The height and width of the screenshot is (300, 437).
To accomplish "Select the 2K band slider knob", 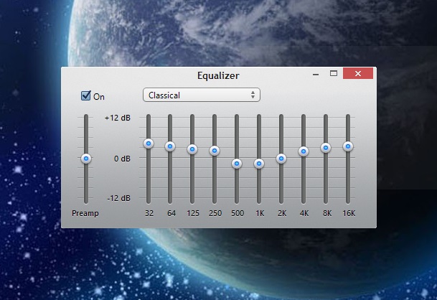I will tap(281, 158).
